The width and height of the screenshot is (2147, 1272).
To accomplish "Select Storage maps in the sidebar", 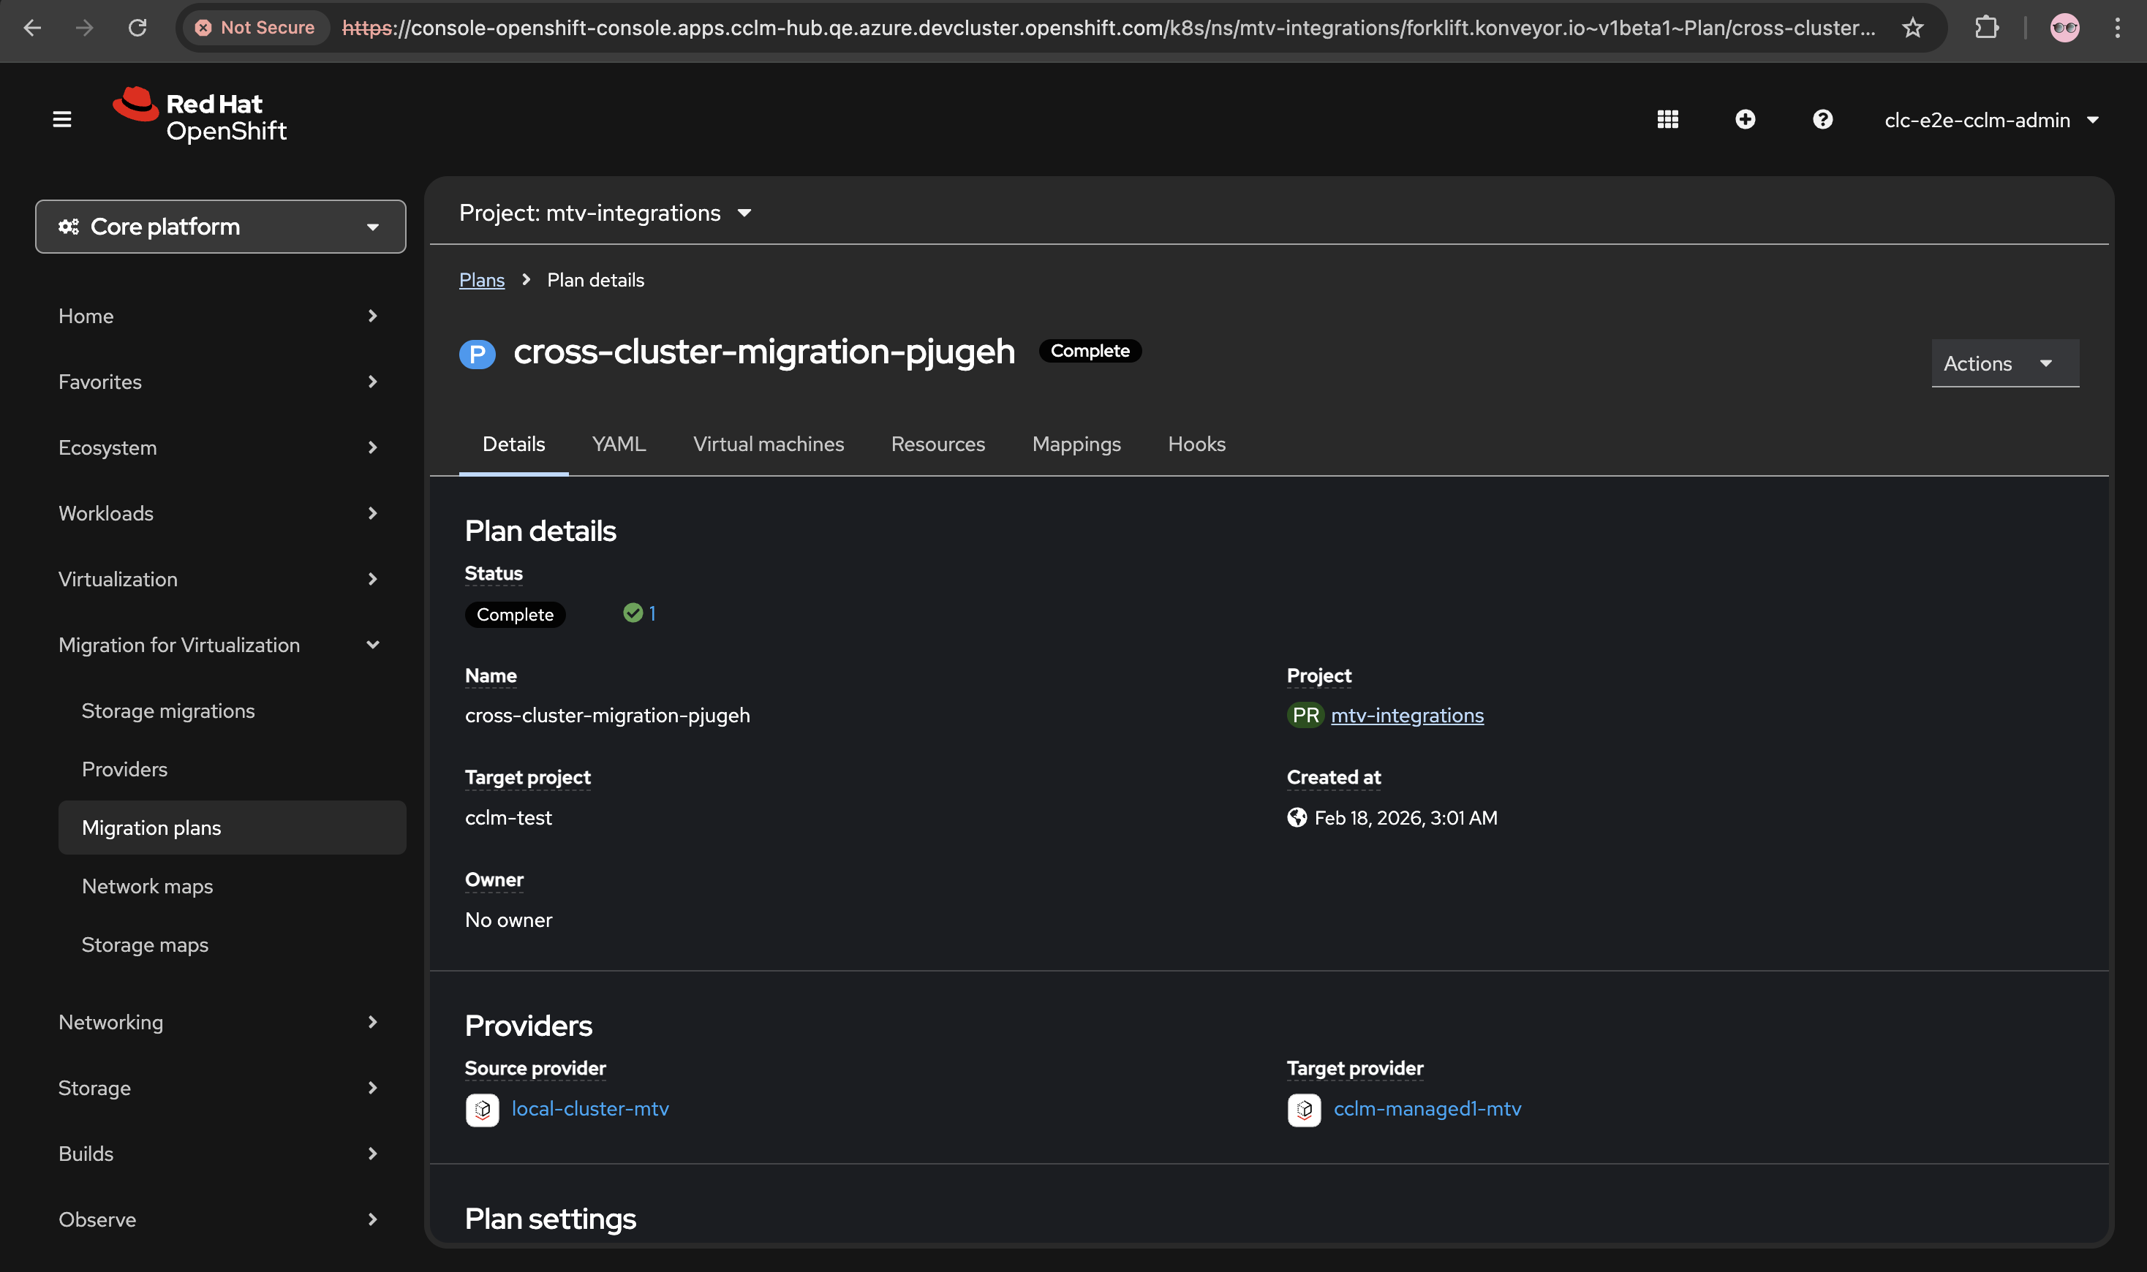I will click(x=145, y=944).
